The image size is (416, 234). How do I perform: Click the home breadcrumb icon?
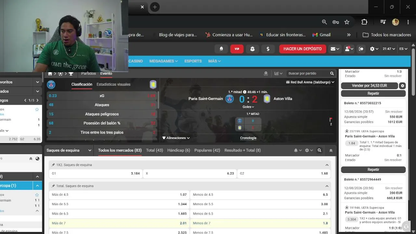(x=50, y=74)
